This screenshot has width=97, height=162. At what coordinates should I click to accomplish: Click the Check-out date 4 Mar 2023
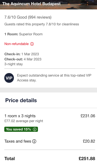(x=33, y=59)
